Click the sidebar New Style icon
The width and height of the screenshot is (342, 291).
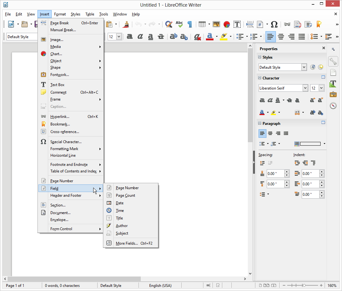click(x=320, y=67)
